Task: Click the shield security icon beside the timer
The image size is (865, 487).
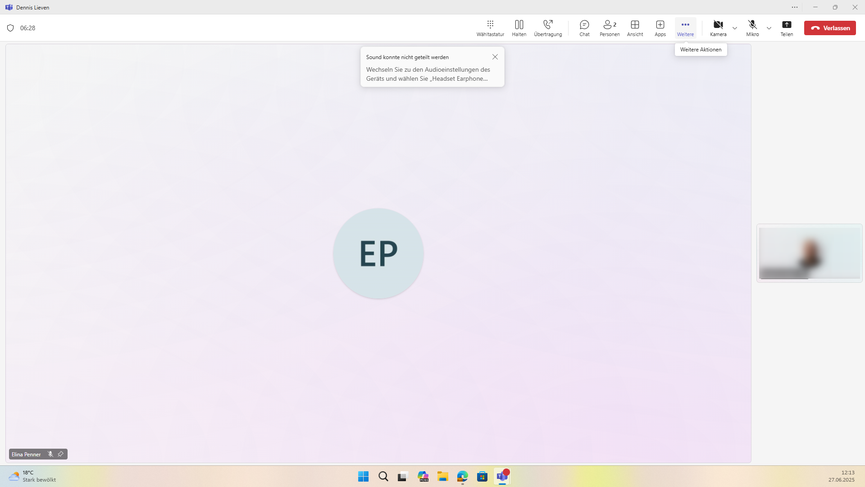Action: tap(10, 28)
